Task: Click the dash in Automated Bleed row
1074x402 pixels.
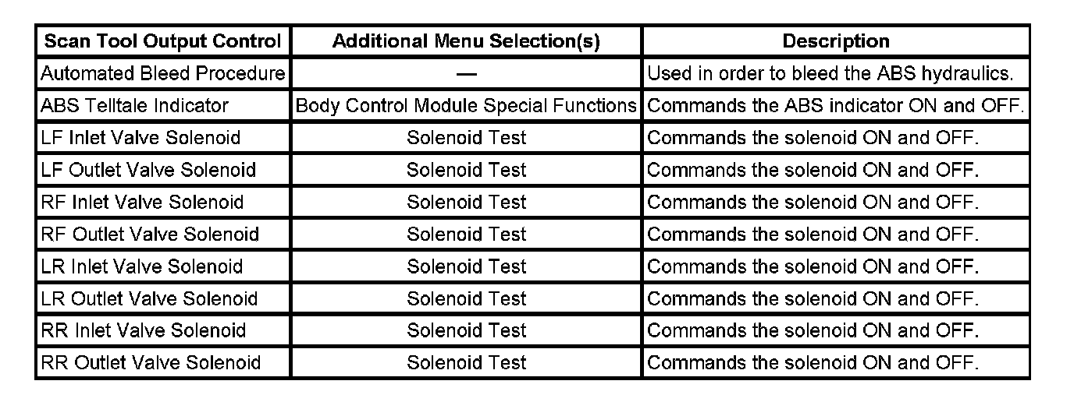Action: (466, 74)
